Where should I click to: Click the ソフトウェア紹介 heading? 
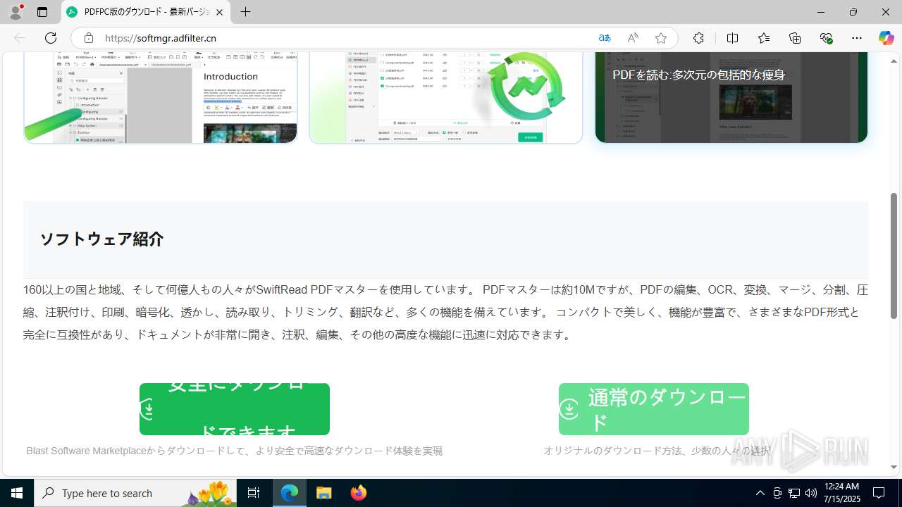tap(101, 239)
